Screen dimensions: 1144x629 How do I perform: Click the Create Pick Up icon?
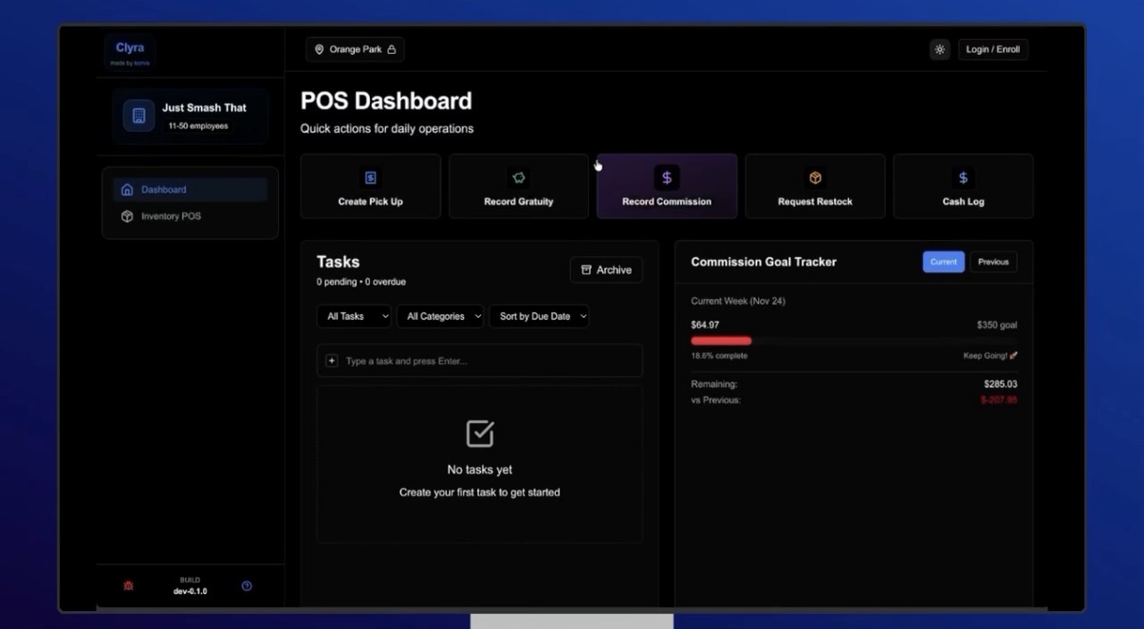[x=371, y=178]
